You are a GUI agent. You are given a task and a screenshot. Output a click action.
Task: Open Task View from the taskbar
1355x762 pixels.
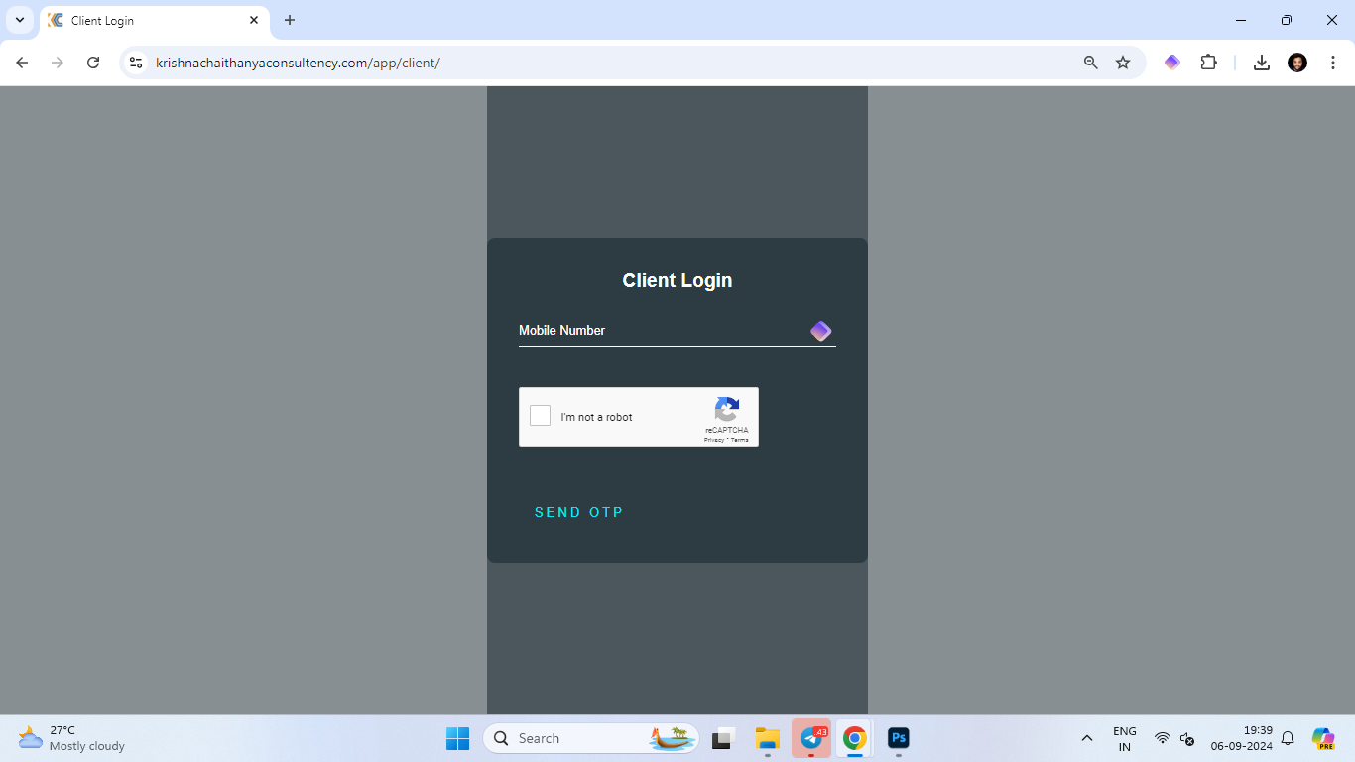point(723,738)
